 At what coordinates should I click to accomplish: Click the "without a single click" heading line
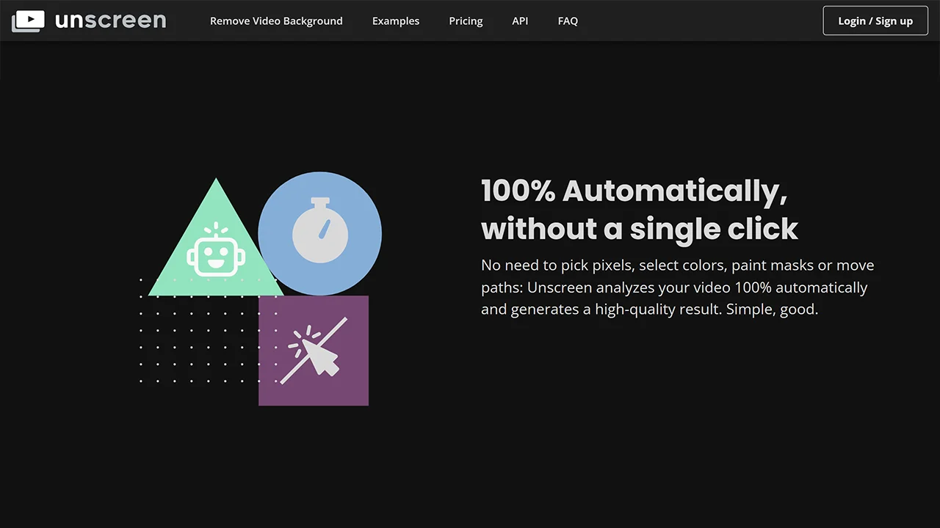click(639, 229)
